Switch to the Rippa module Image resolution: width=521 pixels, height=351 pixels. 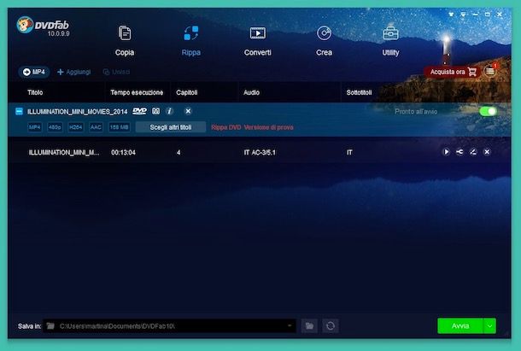tap(191, 40)
